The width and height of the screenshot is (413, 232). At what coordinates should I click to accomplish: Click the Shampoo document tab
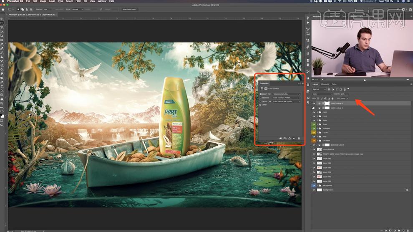click(33, 15)
